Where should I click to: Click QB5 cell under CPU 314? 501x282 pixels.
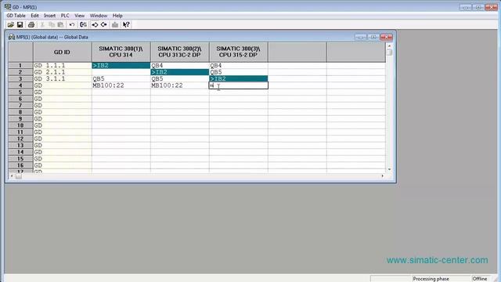121,78
